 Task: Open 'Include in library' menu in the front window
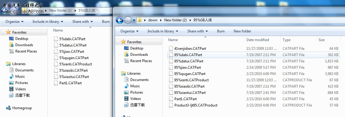(163, 31)
